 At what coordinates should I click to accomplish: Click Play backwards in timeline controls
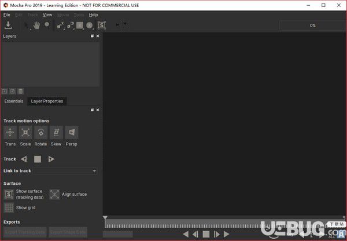[186, 234]
